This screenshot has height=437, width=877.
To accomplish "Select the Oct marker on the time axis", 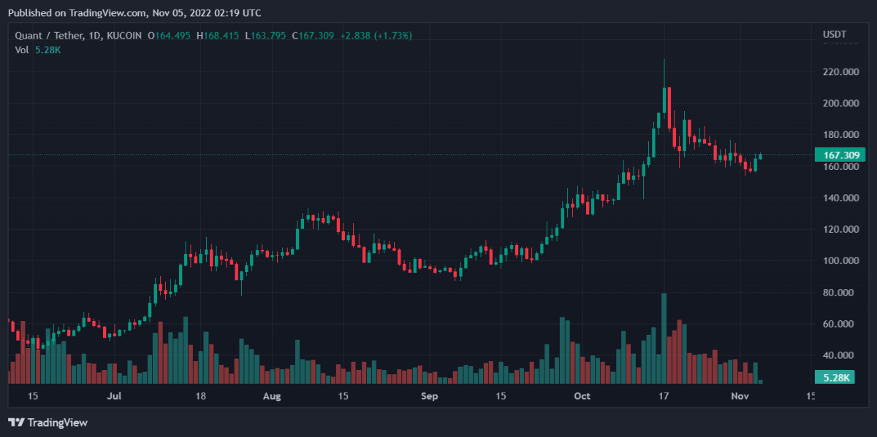I will coord(582,396).
